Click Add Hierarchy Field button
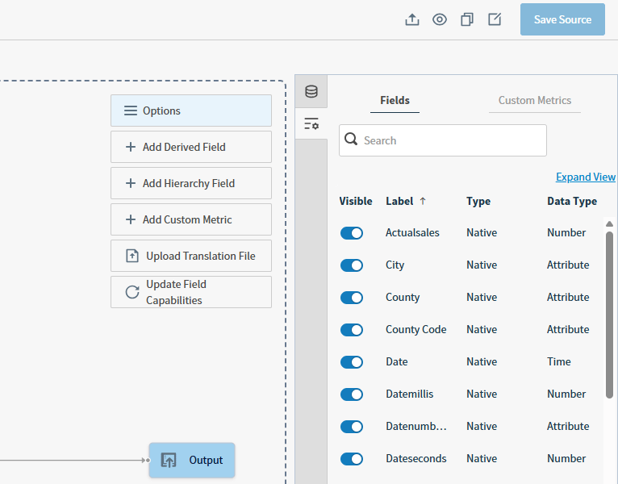 191,183
